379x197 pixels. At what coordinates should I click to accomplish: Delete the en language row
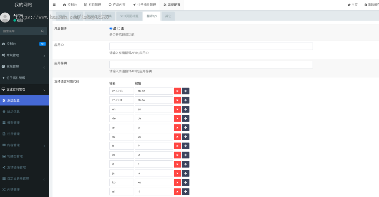(x=177, y=109)
